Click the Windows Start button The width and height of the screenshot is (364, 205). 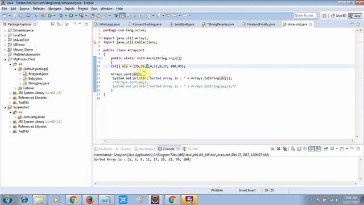pyautogui.click(x=7, y=200)
